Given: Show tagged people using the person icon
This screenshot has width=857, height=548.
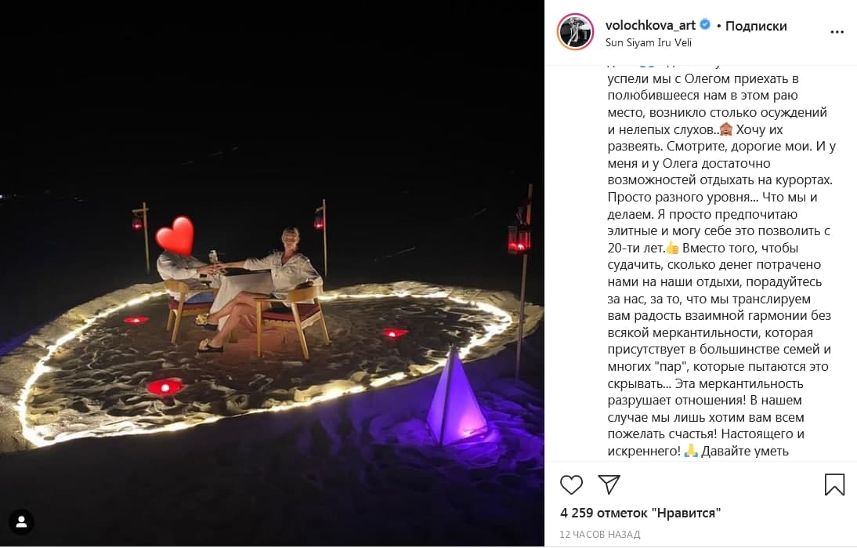Looking at the screenshot, I should [x=22, y=522].
